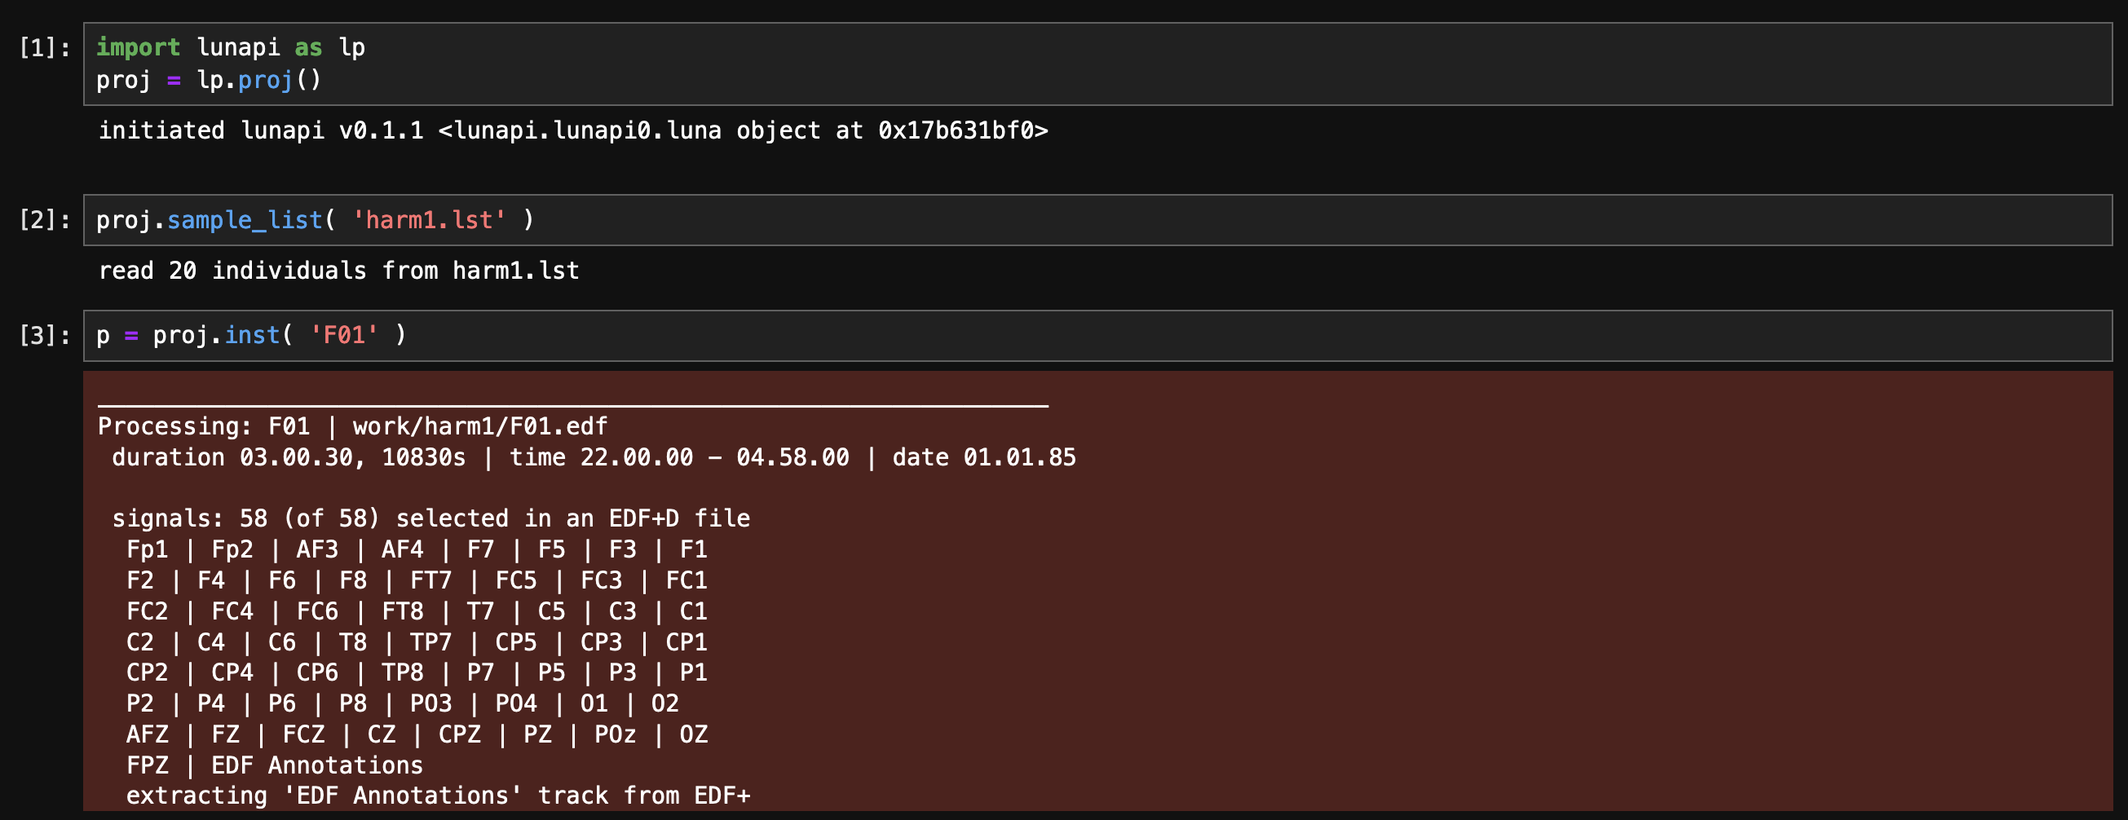
Task: Click the FC2 channel name in output
Action: pyautogui.click(x=147, y=611)
